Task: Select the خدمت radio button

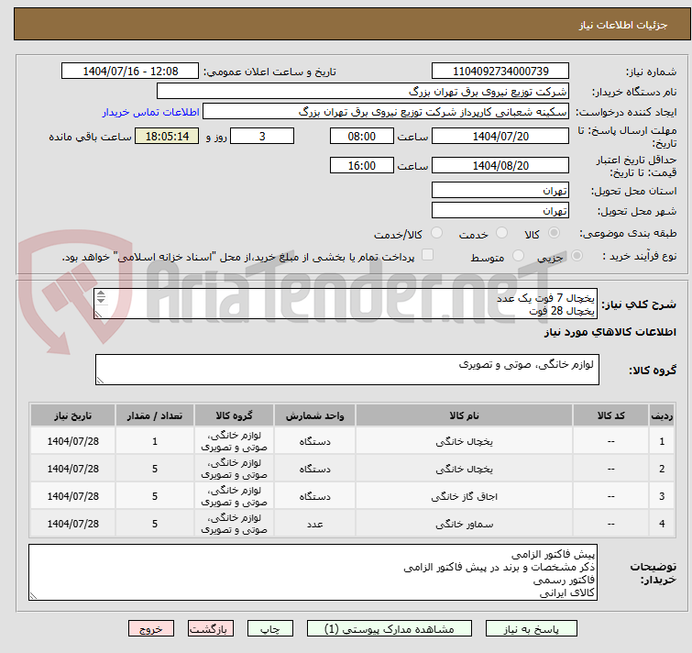Action: click(501, 233)
